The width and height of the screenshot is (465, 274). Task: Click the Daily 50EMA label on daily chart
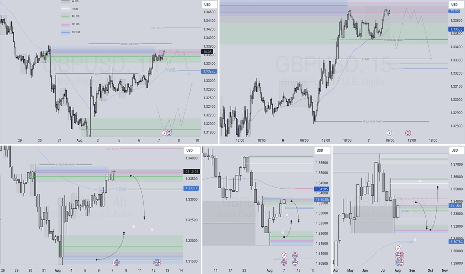click(x=287, y=188)
